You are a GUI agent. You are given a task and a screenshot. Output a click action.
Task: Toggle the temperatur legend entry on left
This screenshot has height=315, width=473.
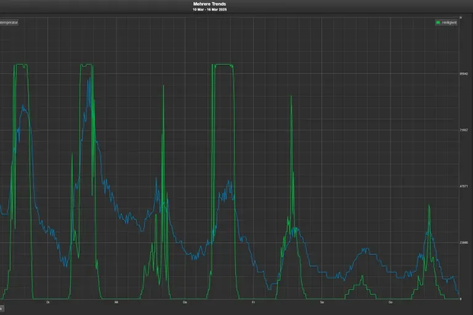pyautogui.click(x=9, y=23)
